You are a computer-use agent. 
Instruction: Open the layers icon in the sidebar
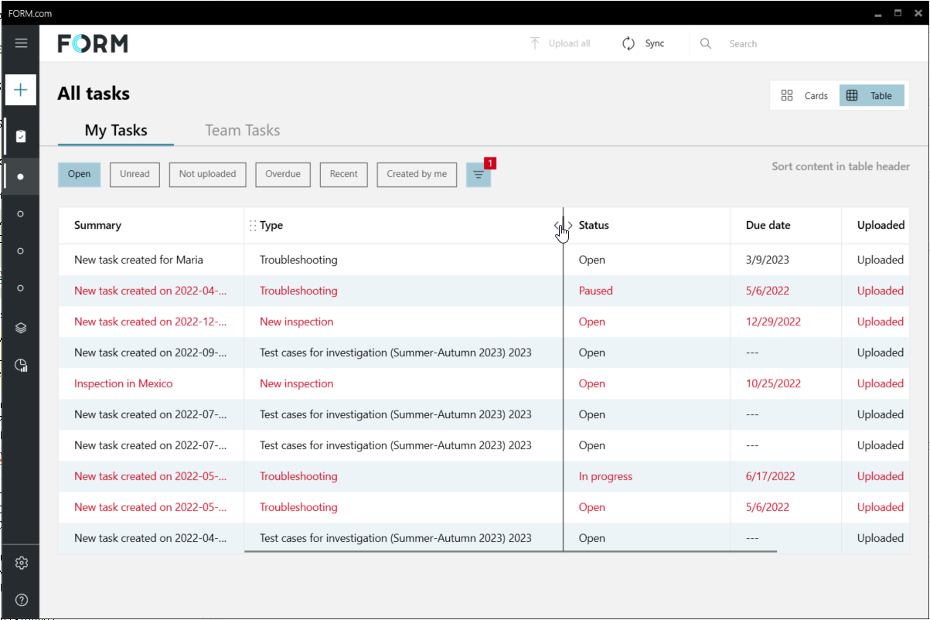click(21, 327)
